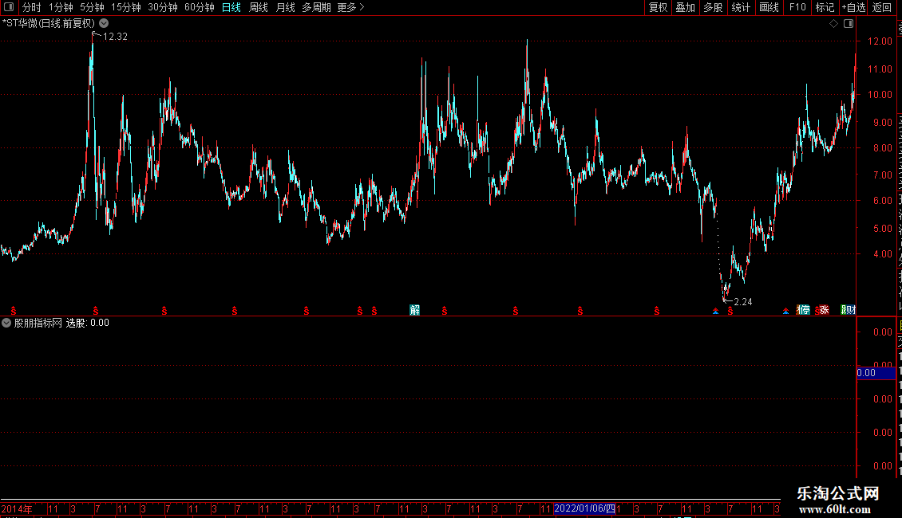Click the 12.32 high price label
The width and height of the screenshot is (902, 518).
(x=115, y=36)
